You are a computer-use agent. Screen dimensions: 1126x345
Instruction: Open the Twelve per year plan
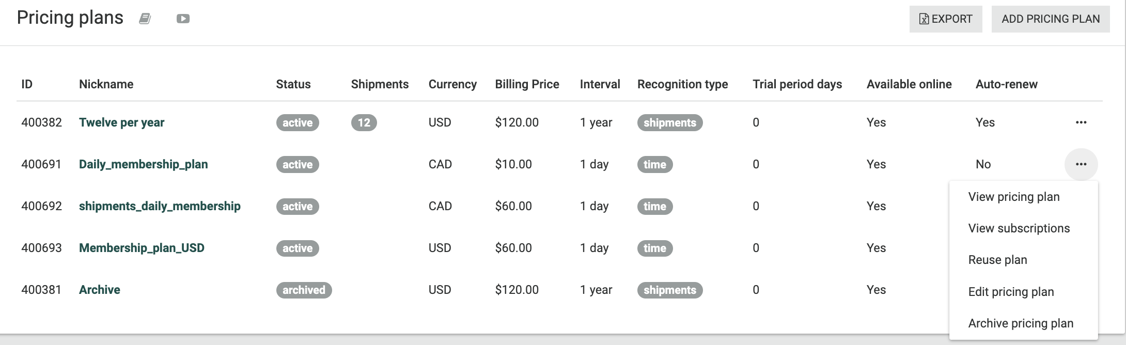(x=122, y=122)
